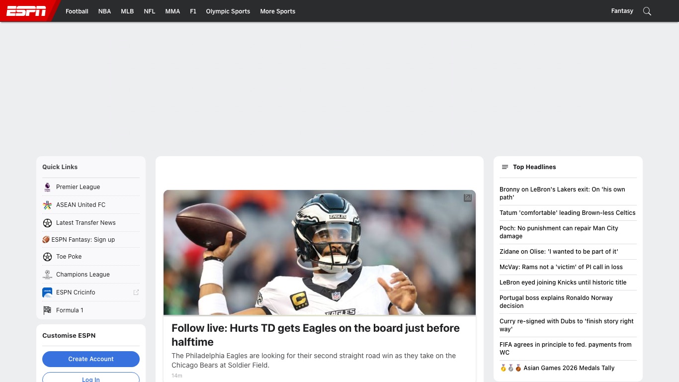This screenshot has height=382, width=679.
Task: Open the Fantasy link in header
Action: coord(622,11)
